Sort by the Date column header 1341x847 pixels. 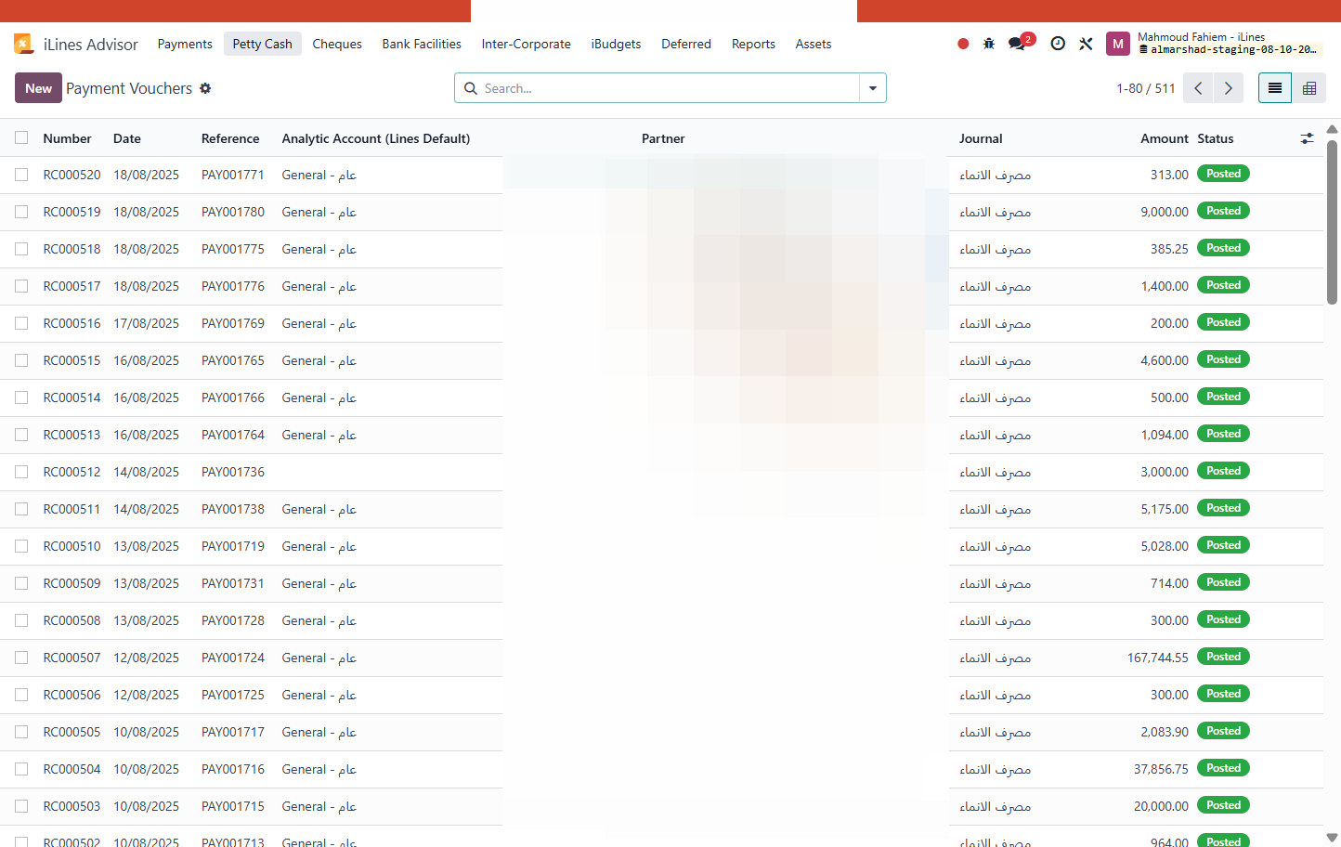[x=127, y=138]
